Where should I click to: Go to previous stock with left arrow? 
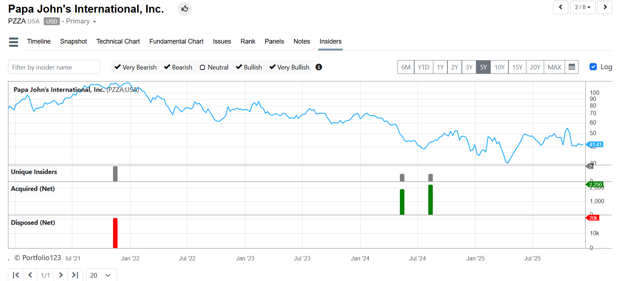(560, 7)
